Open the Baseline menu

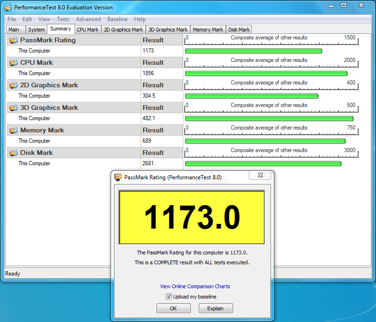coord(118,19)
